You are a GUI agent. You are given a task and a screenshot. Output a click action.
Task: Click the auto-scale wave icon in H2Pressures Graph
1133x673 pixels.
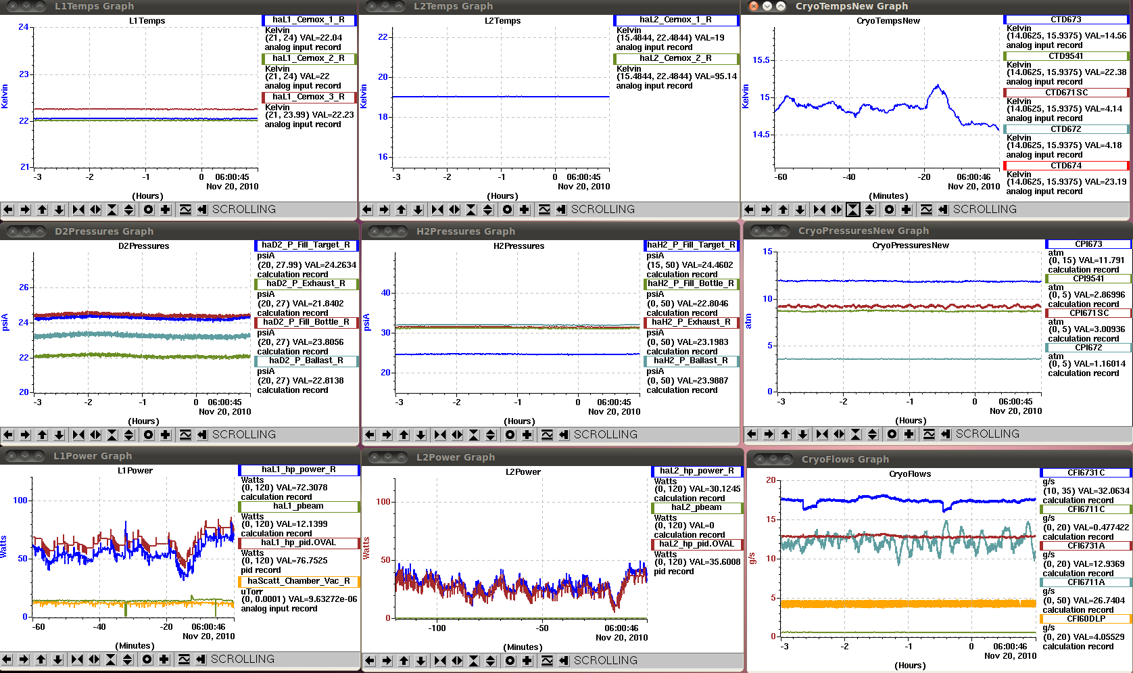tap(547, 435)
